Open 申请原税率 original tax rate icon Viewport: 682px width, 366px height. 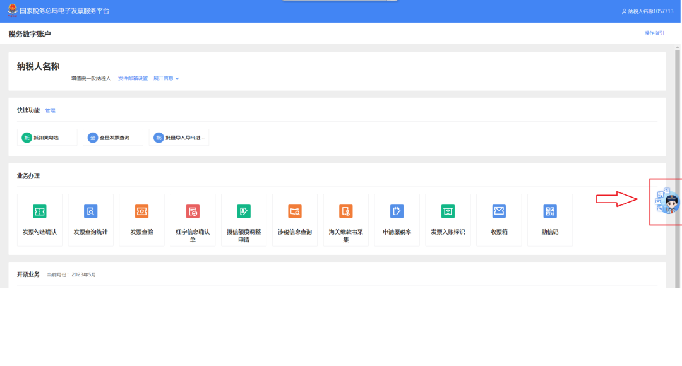[x=397, y=211]
